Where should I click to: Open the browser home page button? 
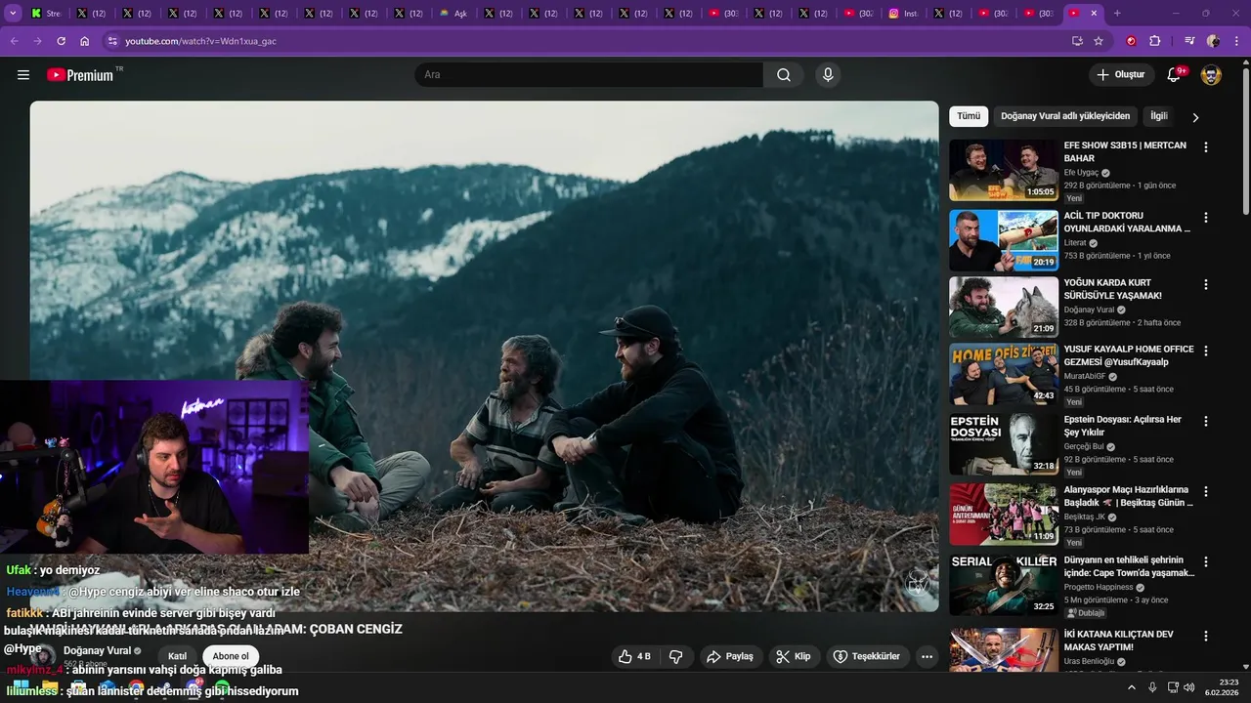(85, 41)
